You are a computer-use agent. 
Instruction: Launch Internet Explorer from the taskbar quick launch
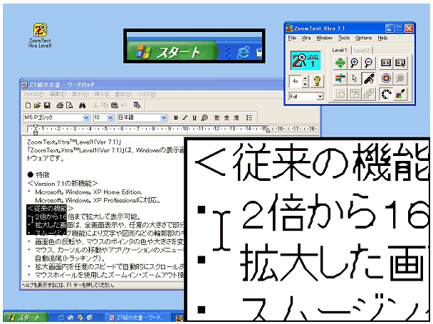click(x=61, y=318)
